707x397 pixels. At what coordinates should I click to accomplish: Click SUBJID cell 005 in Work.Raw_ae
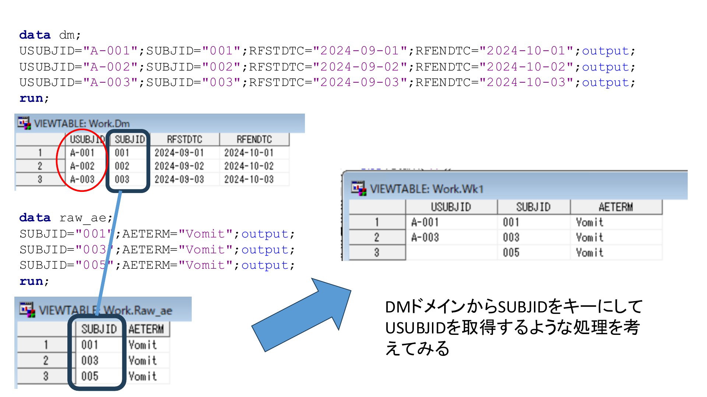[99, 376]
